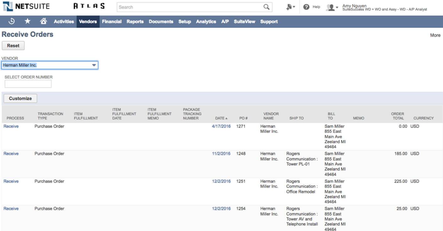The height and width of the screenshot is (231, 443).
Task: Click the Transaction Type column header
Action: tap(50, 116)
